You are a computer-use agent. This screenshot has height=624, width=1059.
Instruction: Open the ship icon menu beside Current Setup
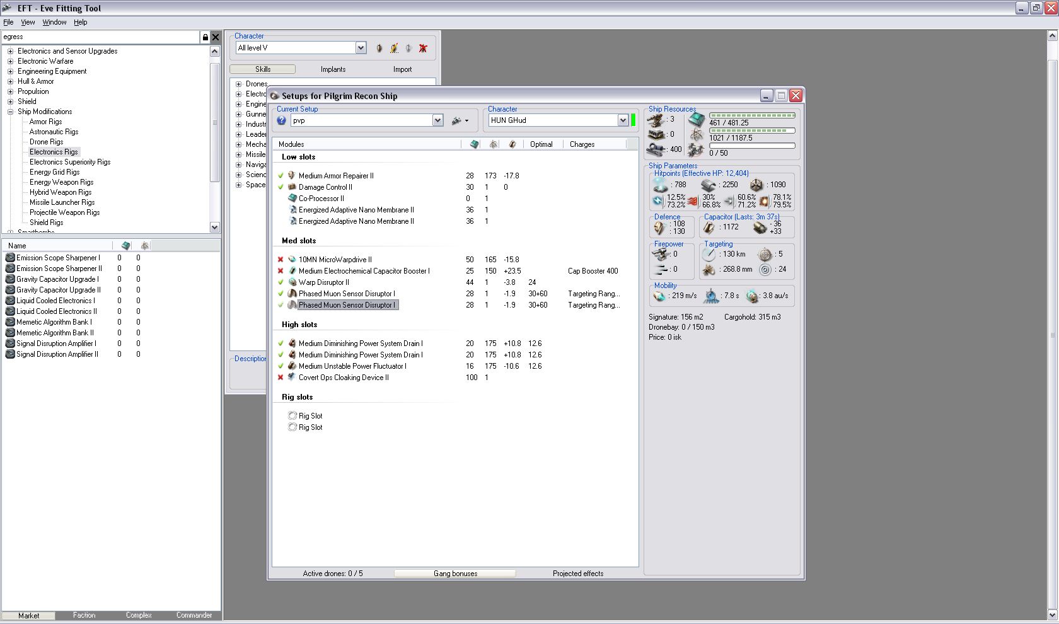(460, 120)
